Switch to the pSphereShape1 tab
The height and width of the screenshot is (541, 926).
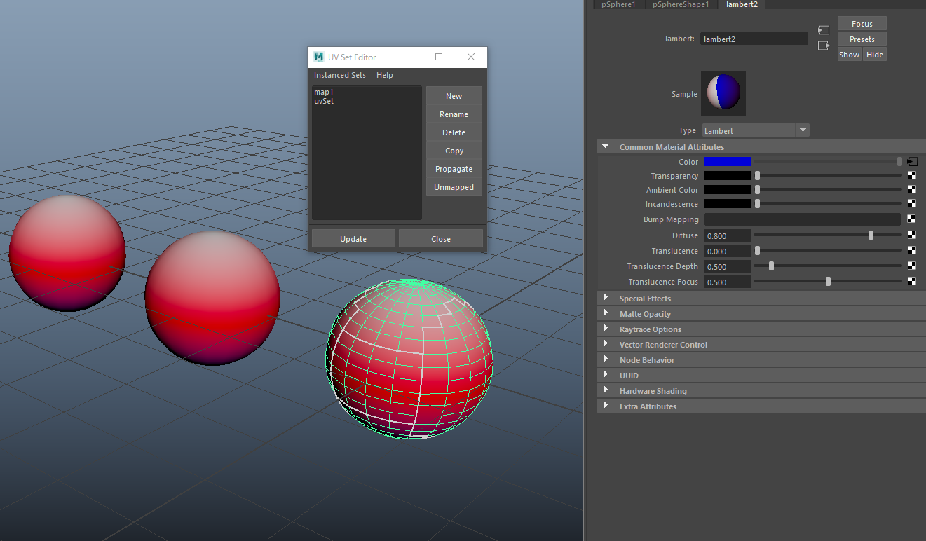(x=680, y=4)
